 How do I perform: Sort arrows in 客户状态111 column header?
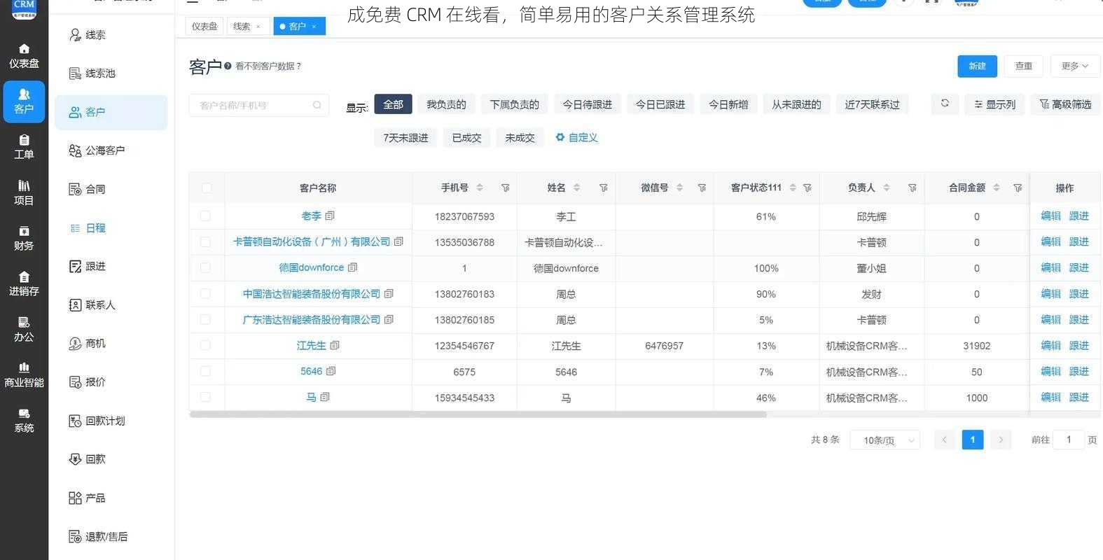[x=793, y=188]
